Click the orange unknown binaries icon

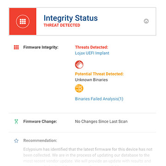[x=79, y=89]
